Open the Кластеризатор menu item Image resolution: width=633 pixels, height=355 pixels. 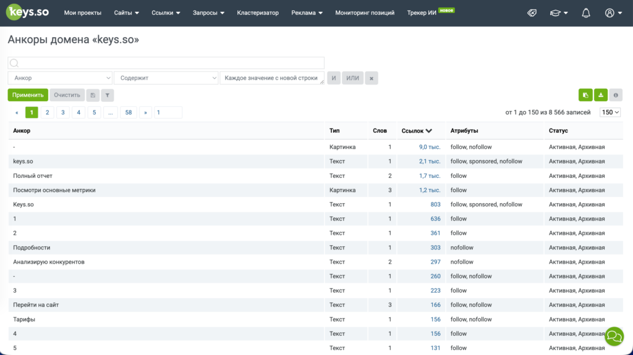[258, 13]
